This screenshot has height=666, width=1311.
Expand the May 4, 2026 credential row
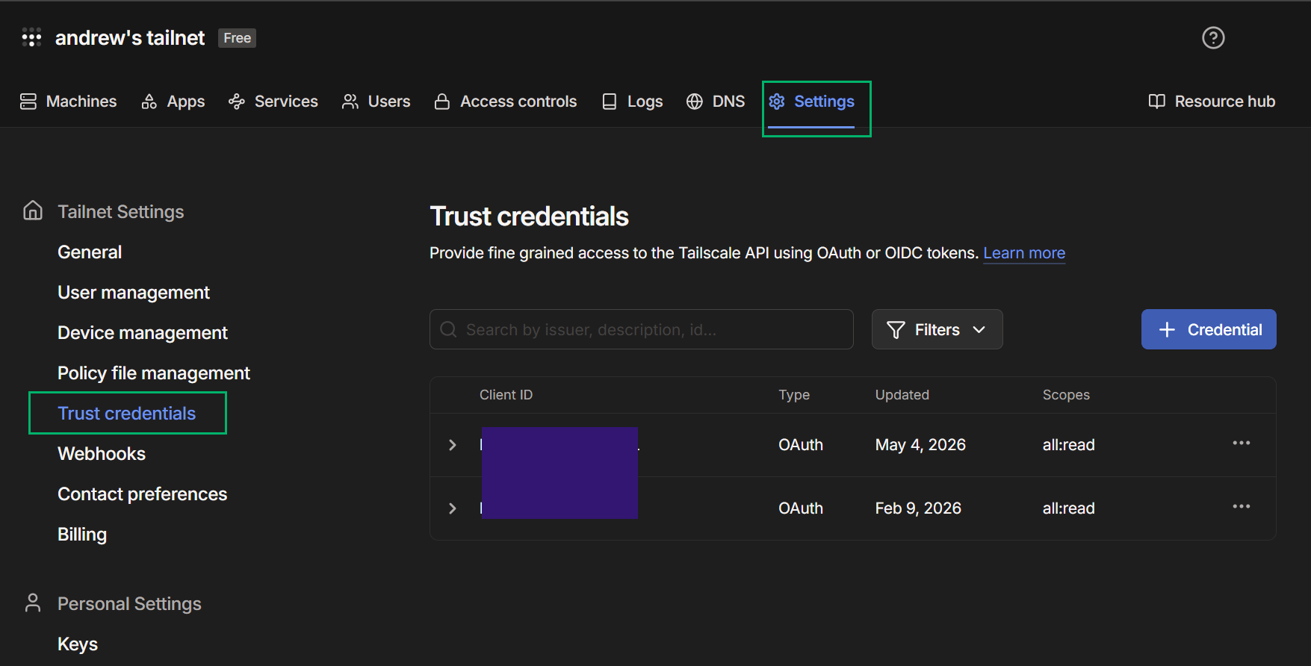click(453, 445)
